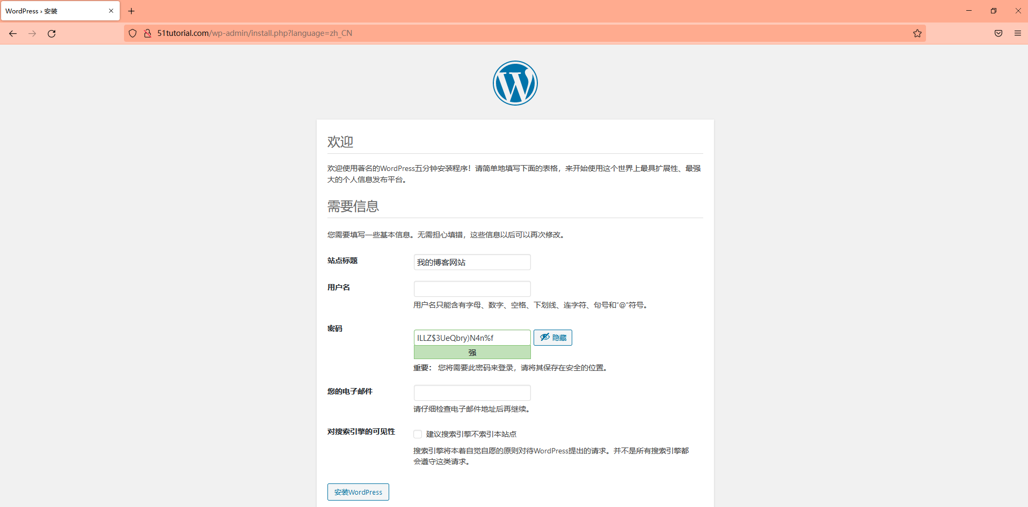Open the Pocket save icon
The height and width of the screenshot is (507, 1028).
click(x=998, y=33)
